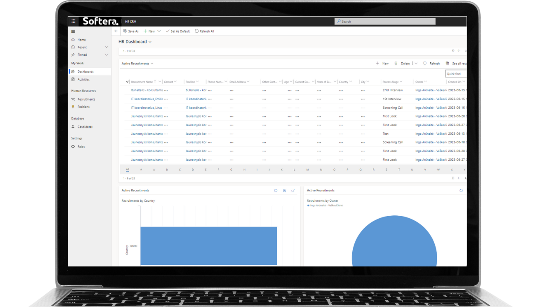The width and height of the screenshot is (546, 307).
Task: Click the back arrow in the command bar
Action: (116, 31)
